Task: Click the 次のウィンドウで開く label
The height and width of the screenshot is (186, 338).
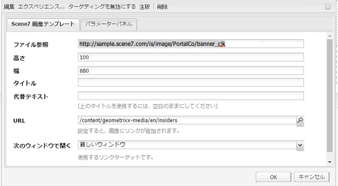Action: 42,146
